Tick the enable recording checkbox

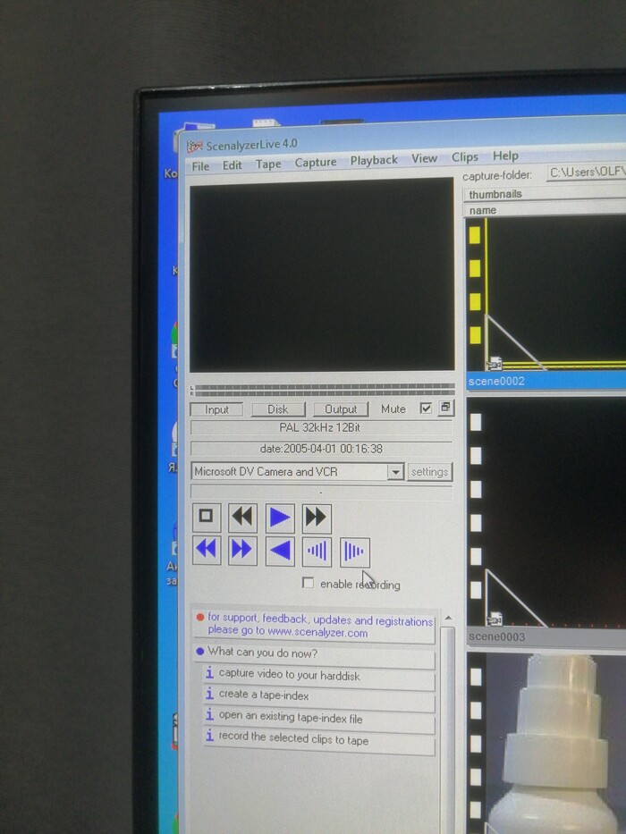(308, 583)
